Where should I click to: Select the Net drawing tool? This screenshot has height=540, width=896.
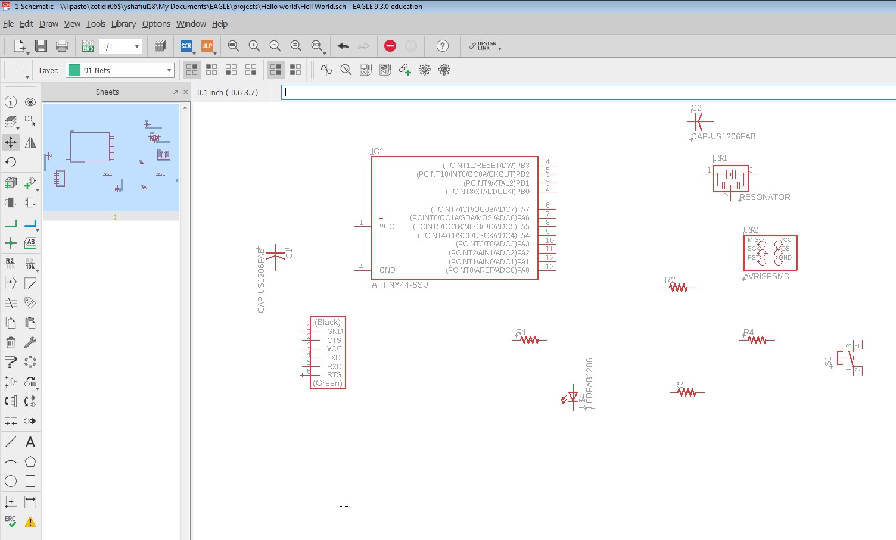11,224
